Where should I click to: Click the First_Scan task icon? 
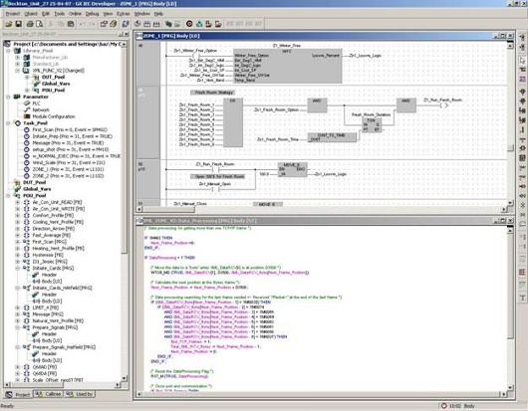click(27, 129)
